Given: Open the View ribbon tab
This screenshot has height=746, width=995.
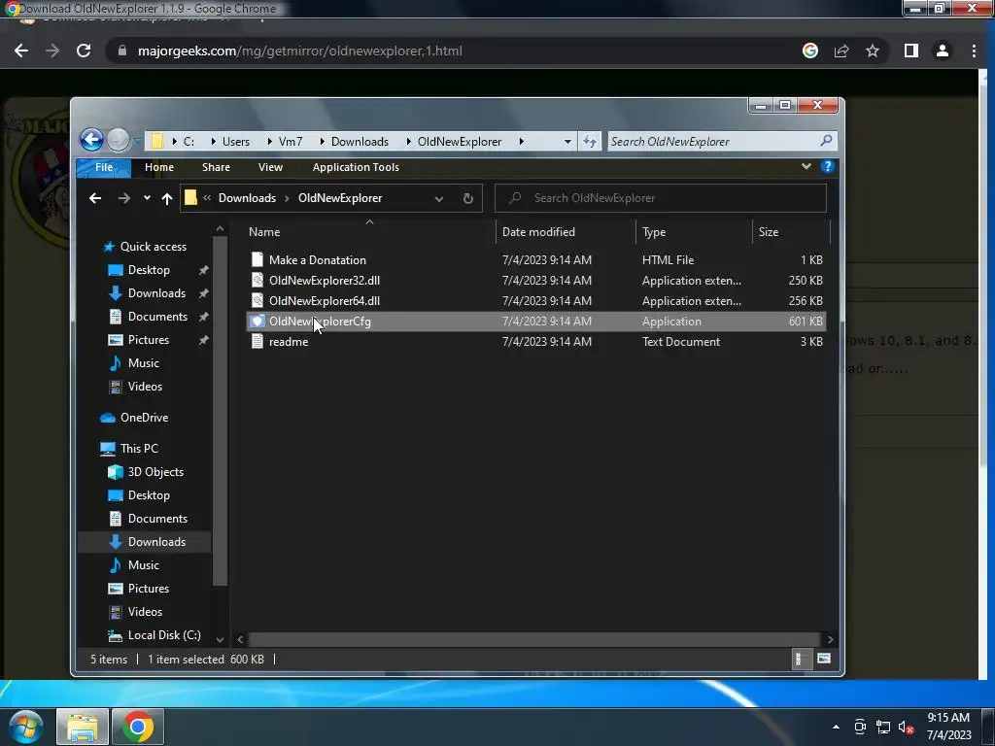Looking at the screenshot, I should (270, 167).
